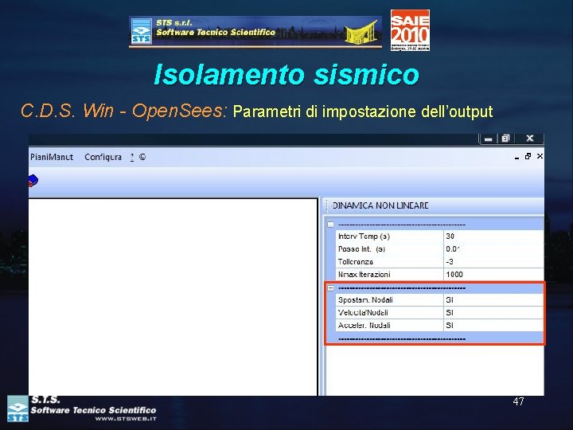Select the Spostam. Nodali label

[365, 300]
